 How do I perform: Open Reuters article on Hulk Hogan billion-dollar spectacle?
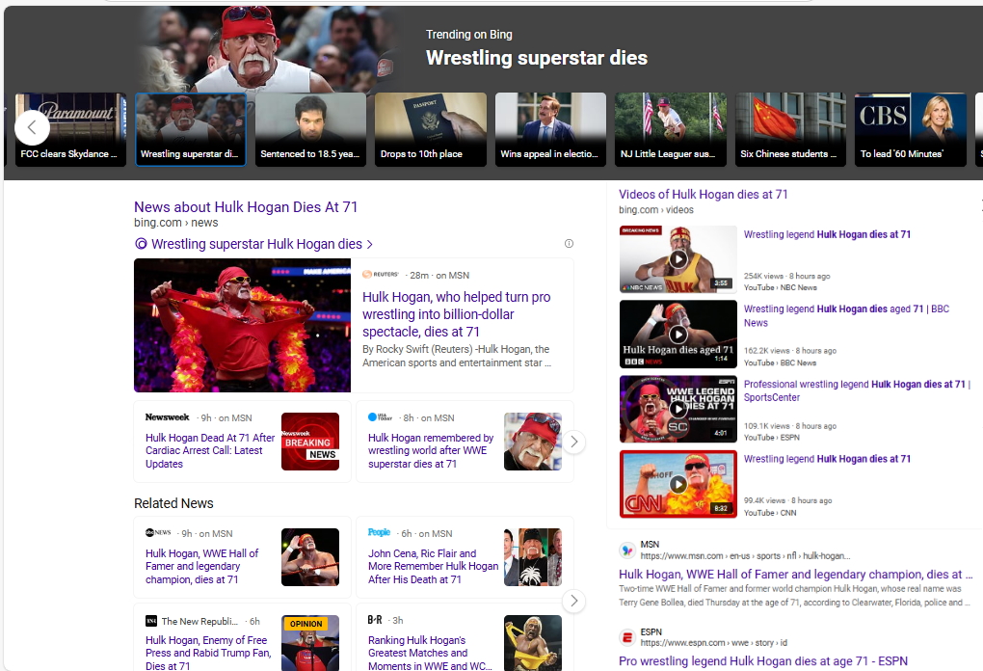(x=457, y=314)
